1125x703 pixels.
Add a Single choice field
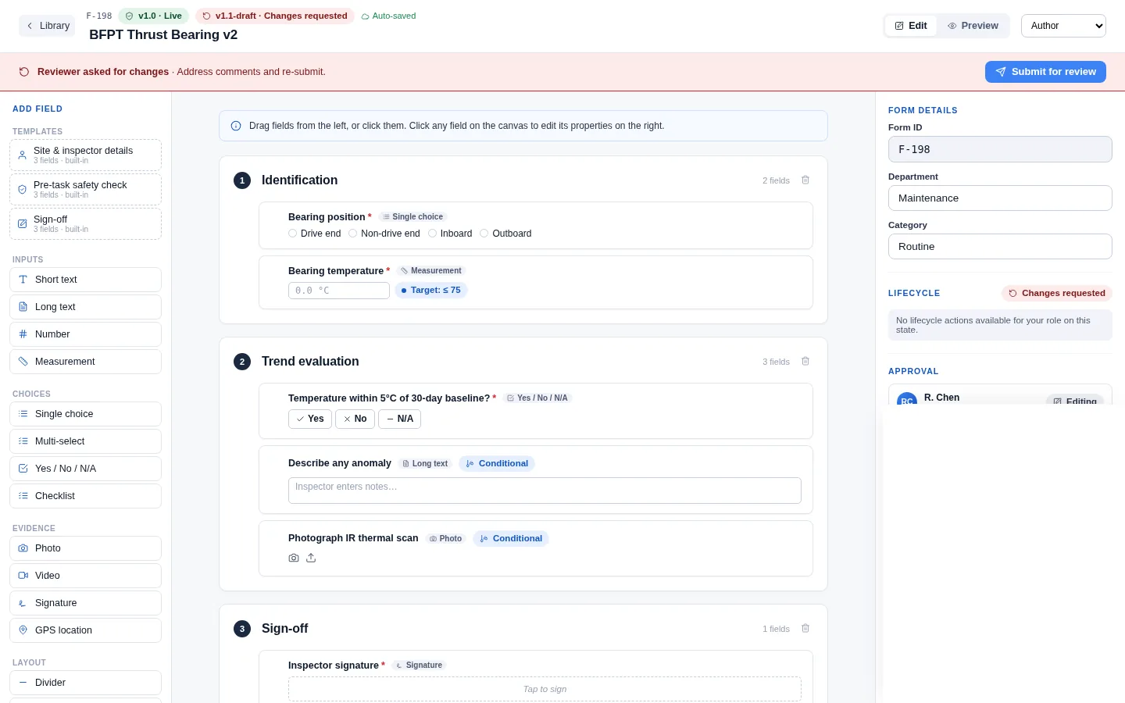(86, 414)
